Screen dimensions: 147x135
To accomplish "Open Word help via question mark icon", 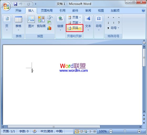I will pyautogui.click(x=143, y=11).
